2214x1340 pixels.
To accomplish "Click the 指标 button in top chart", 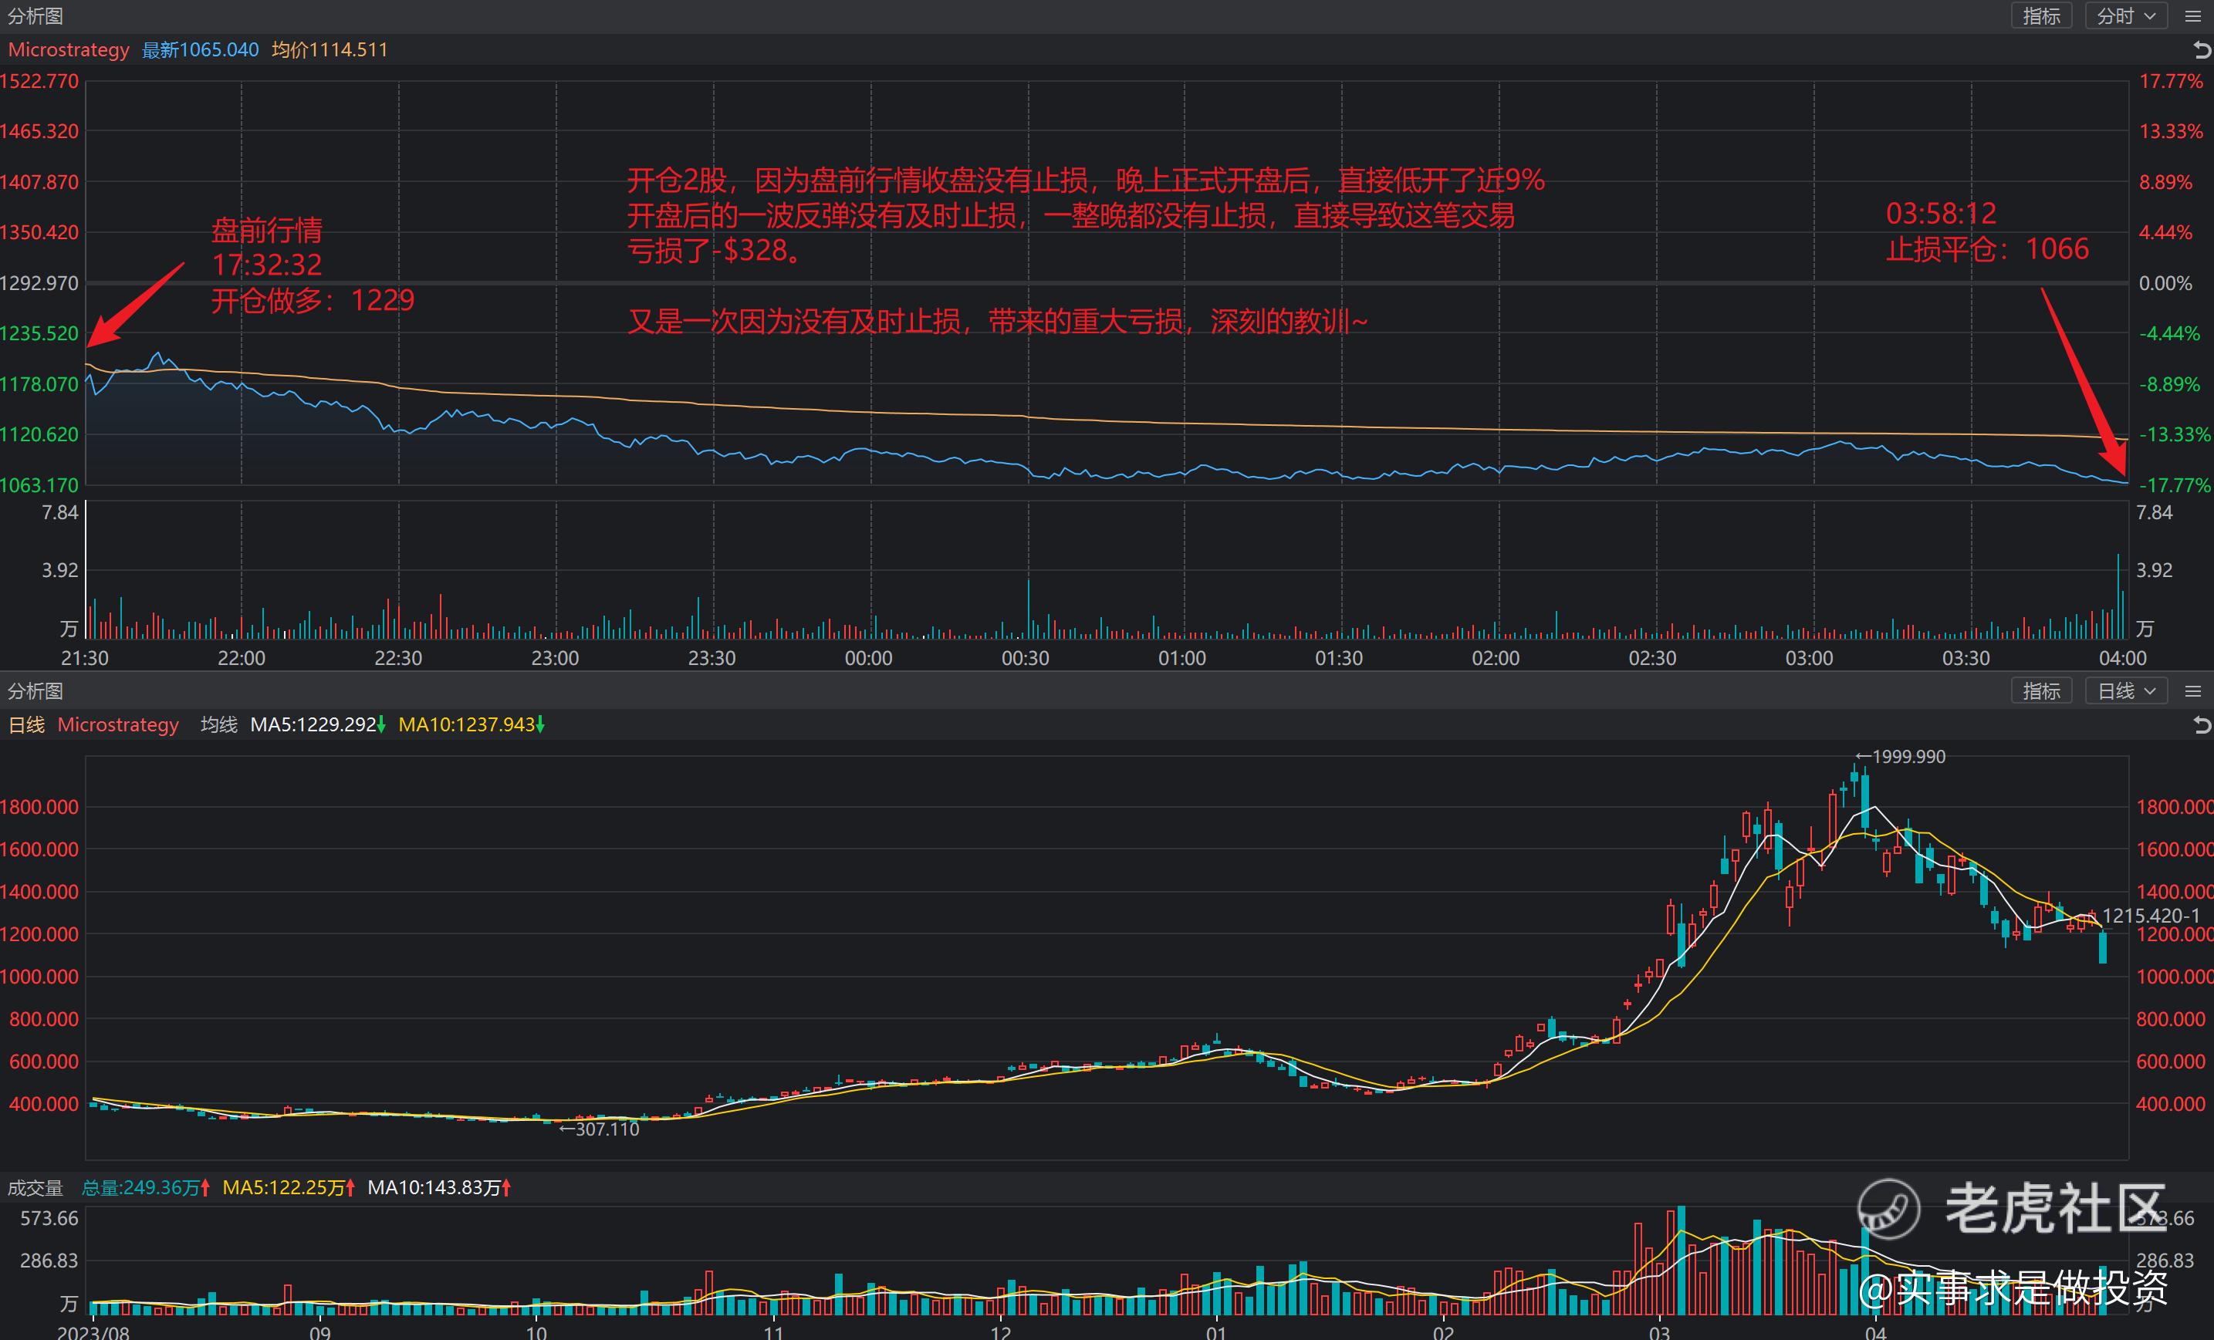I will (x=2041, y=16).
